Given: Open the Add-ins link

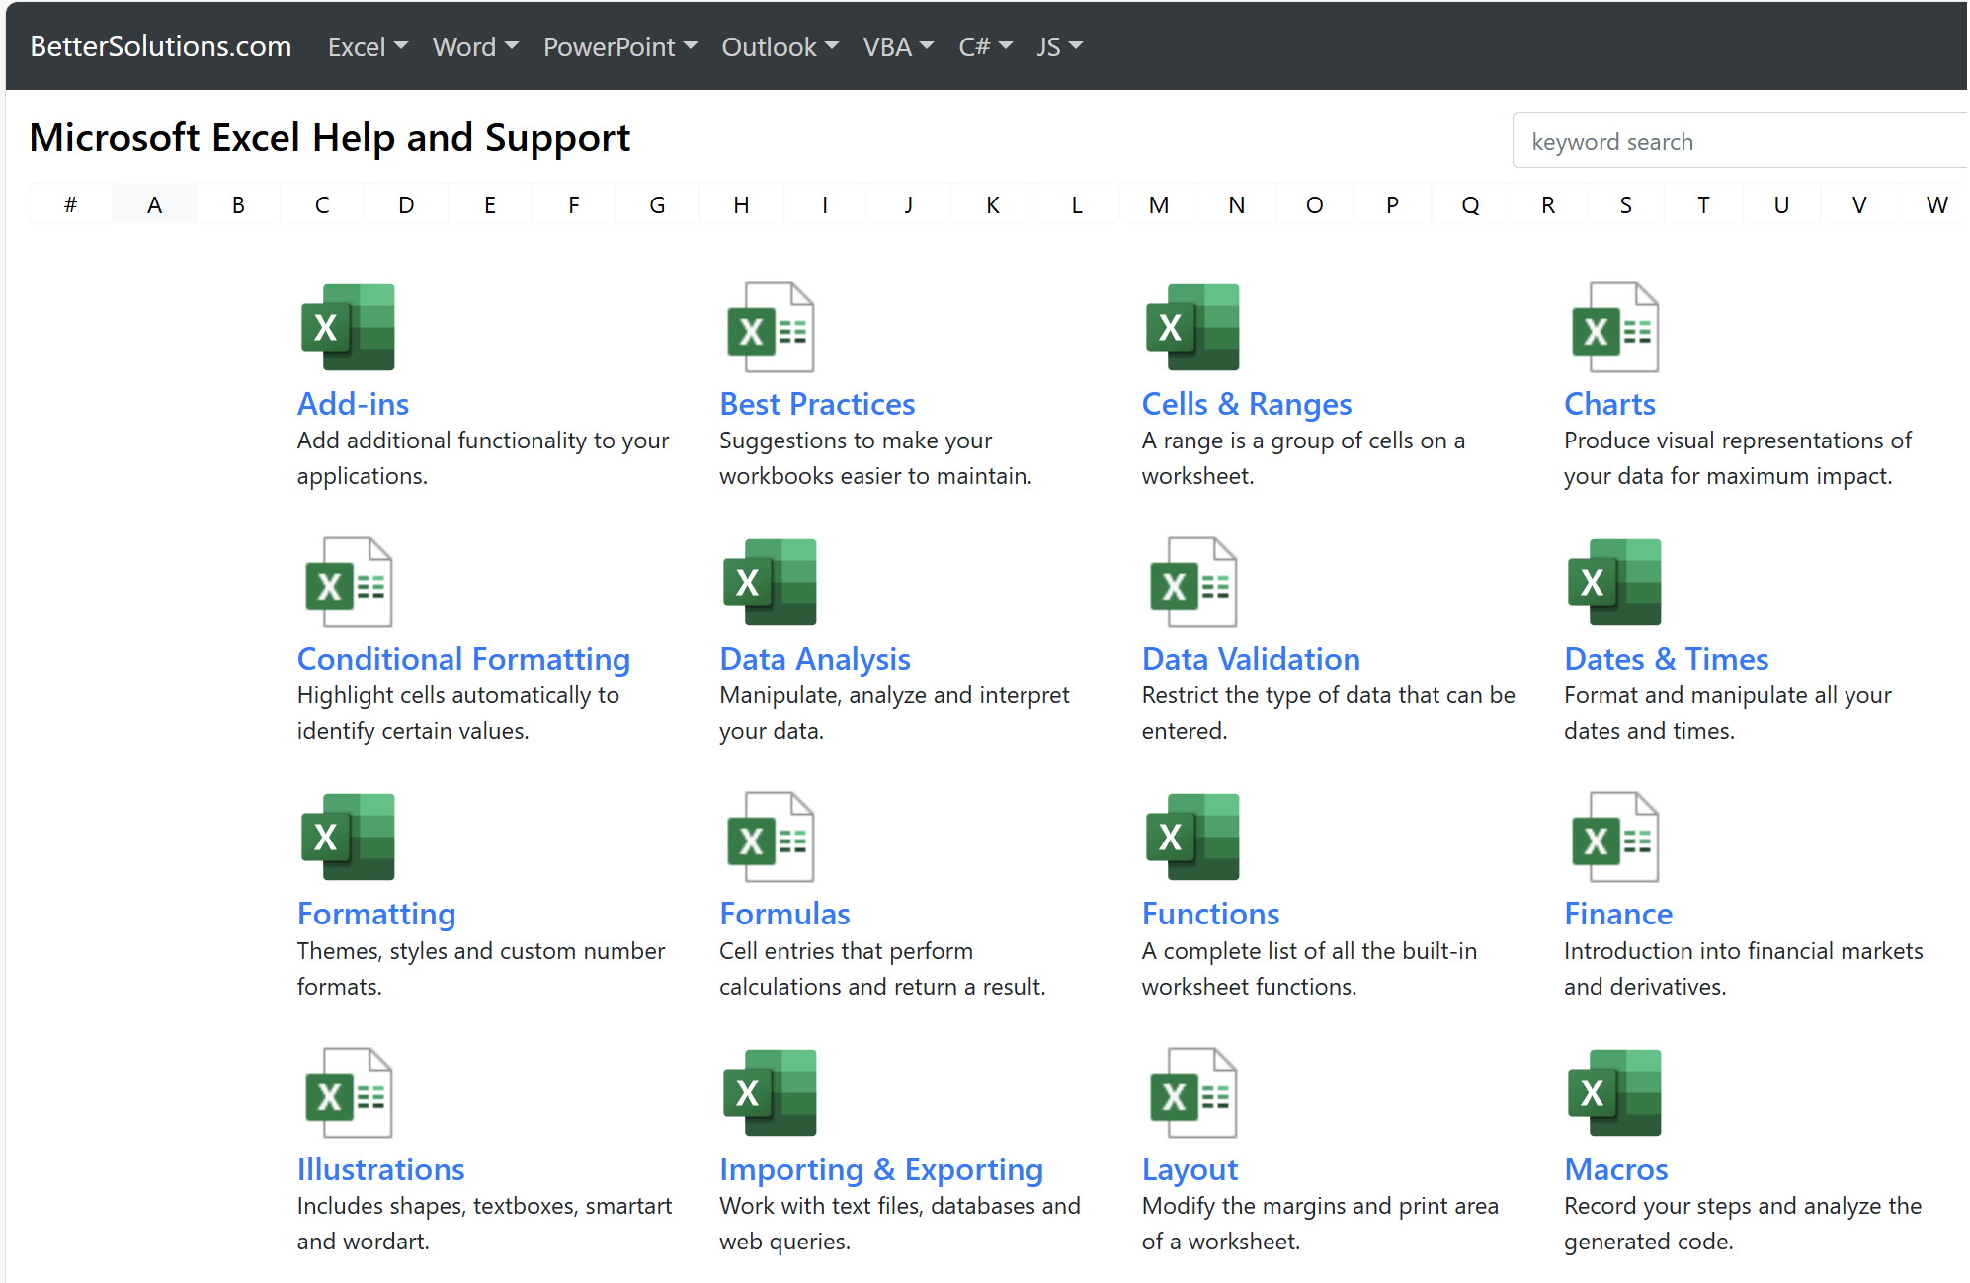Looking at the screenshot, I should point(353,404).
